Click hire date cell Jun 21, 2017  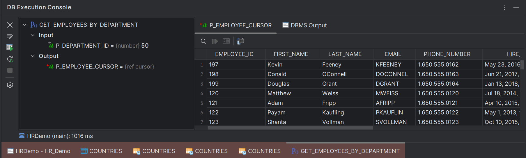(502, 74)
